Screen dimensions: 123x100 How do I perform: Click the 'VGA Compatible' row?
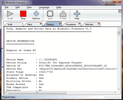coord(24,87)
